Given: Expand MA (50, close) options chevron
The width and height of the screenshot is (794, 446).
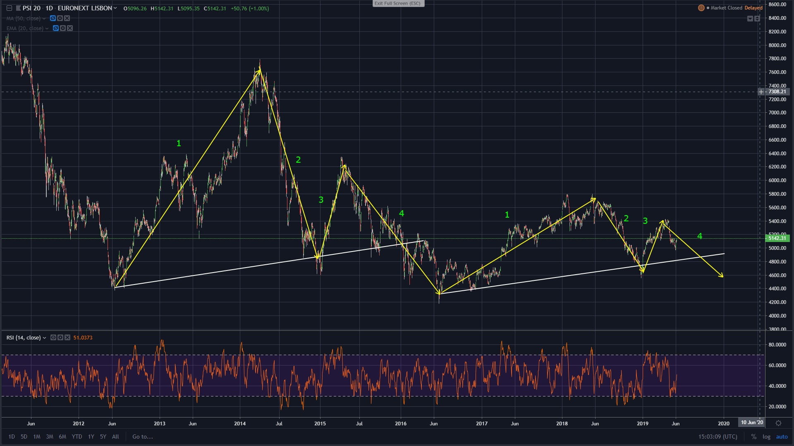Looking at the screenshot, I should [x=44, y=19].
